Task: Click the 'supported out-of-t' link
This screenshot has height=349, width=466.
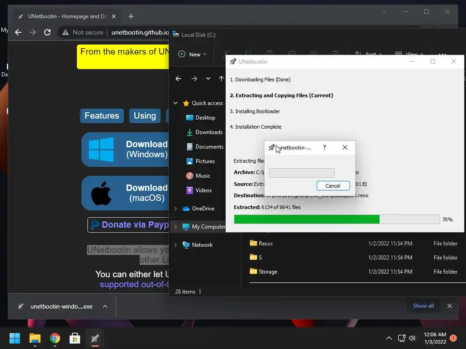Action: click(134, 284)
